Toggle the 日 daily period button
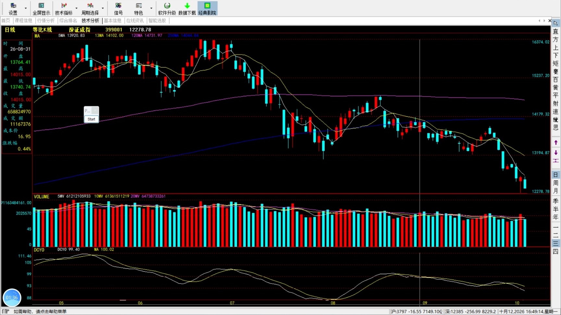This screenshot has width=561, height=315. [x=555, y=175]
